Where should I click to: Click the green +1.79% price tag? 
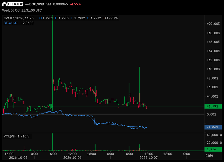pos(213,106)
